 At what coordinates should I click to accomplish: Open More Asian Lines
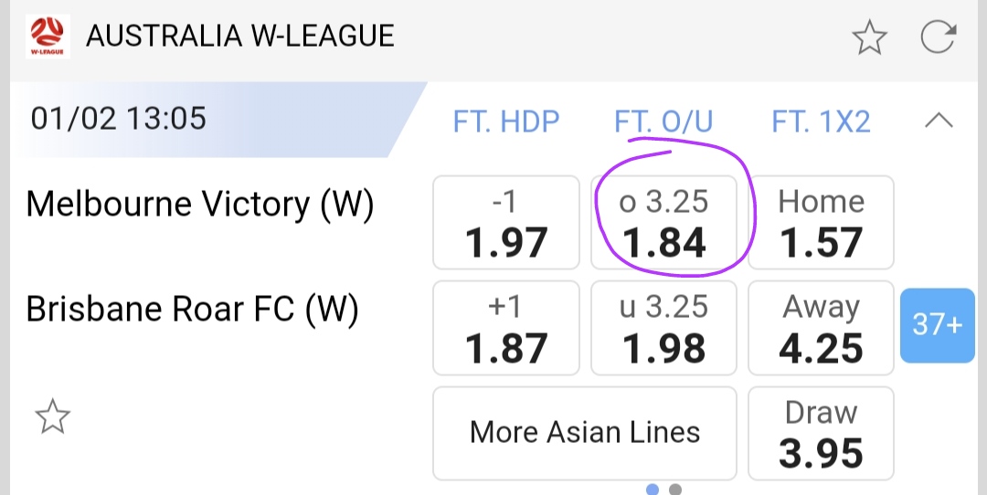point(584,433)
